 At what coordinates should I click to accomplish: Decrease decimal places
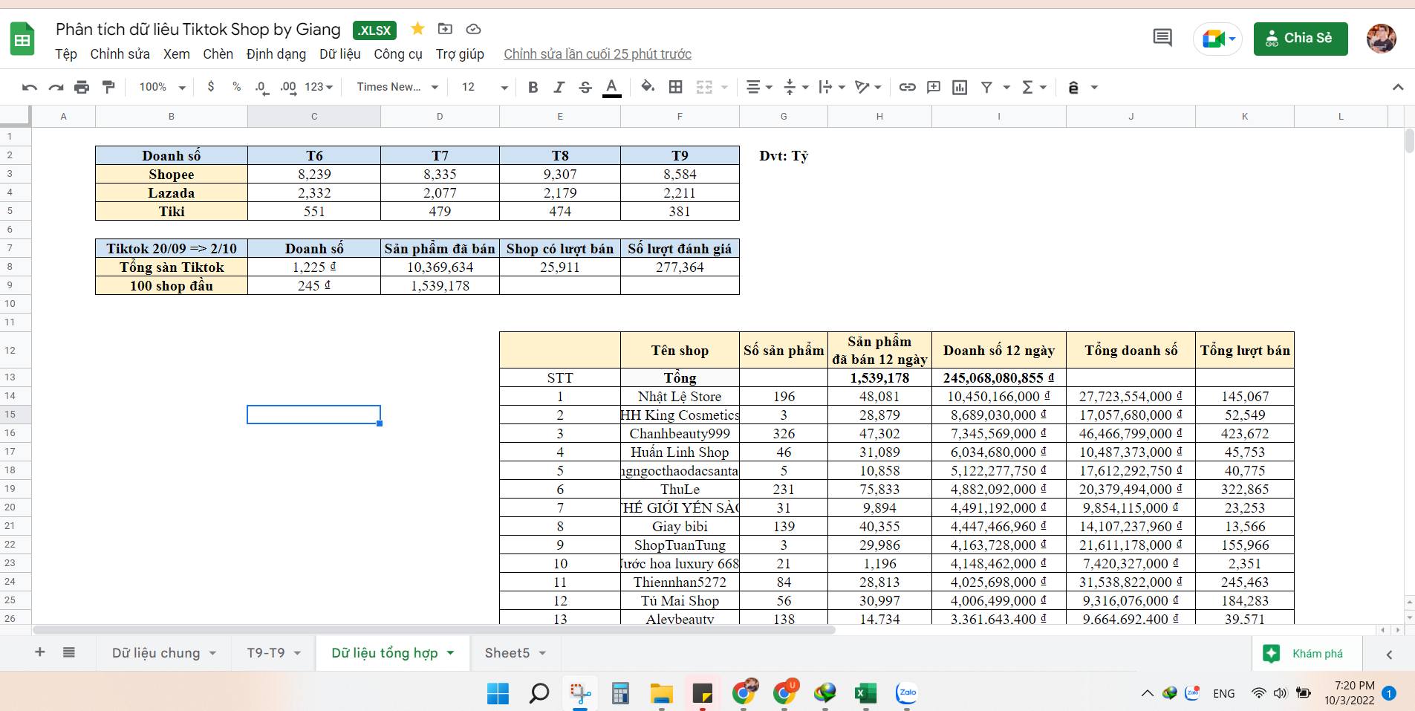click(261, 88)
